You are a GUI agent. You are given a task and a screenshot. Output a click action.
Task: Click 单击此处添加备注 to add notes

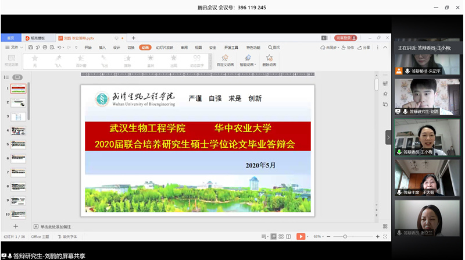coord(55,226)
